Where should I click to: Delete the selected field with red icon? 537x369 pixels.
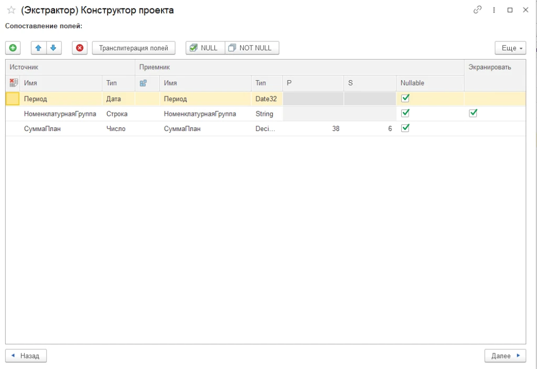[x=80, y=48]
